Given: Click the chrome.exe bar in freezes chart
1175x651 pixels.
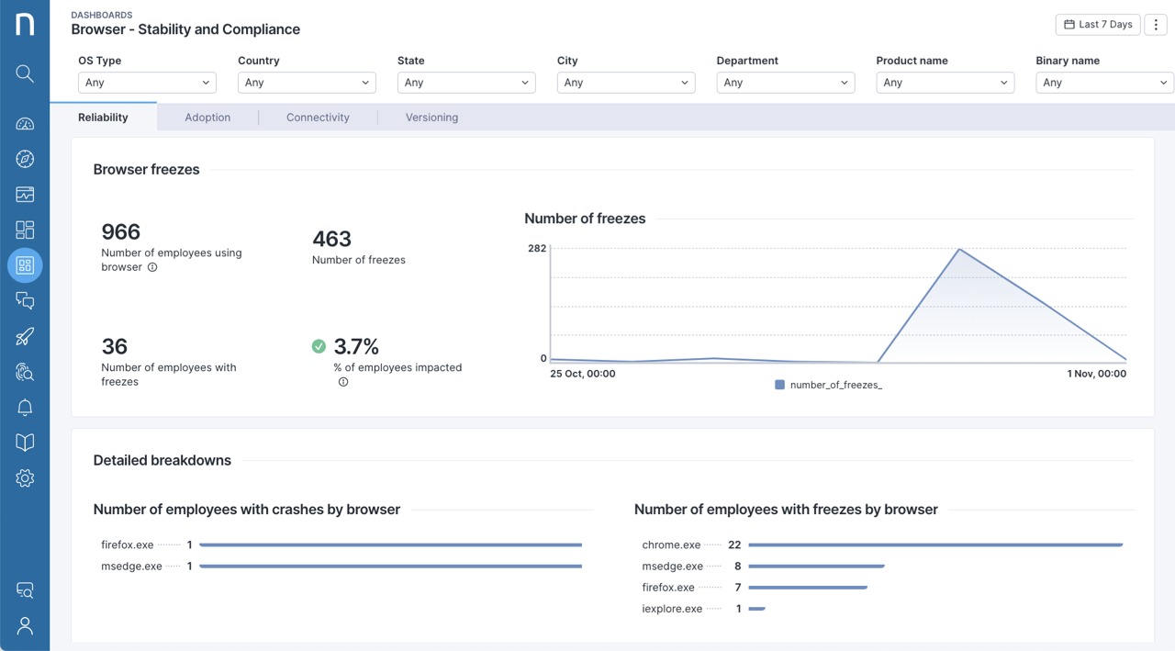Looking at the screenshot, I should click(x=935, y=544).
